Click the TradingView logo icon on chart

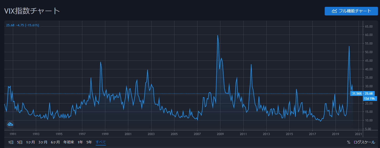pyautogui.click(x=10, y=124)
